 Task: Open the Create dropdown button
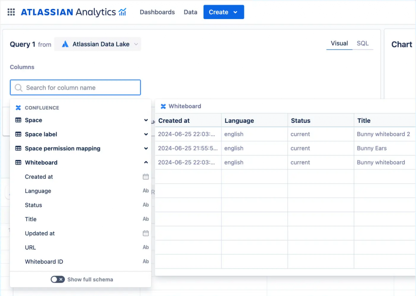pos(224,12)
